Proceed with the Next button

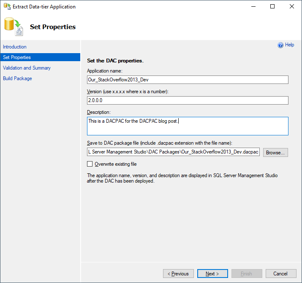pyautogui.click(x=212, y=274)
